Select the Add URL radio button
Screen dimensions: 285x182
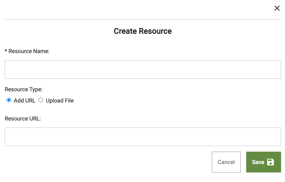[x=9, y=100]
